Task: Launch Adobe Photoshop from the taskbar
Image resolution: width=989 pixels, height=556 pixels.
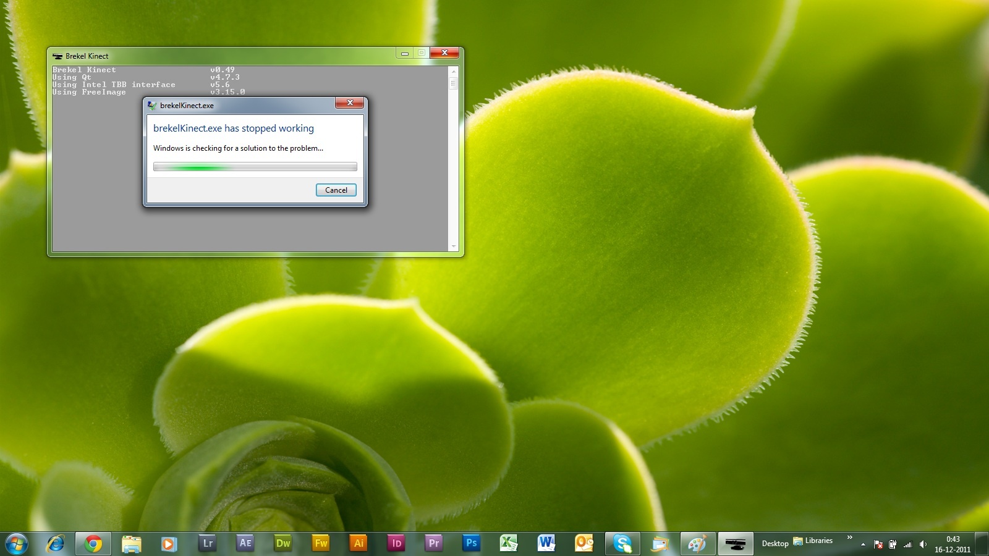Action: pos(472,544)
